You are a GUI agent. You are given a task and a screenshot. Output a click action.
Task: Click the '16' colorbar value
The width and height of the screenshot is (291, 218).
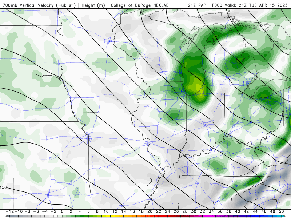click(132, 211)
